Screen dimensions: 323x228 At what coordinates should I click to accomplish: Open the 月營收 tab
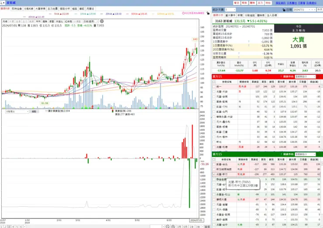pyautogui.click(x=90, y=9)
